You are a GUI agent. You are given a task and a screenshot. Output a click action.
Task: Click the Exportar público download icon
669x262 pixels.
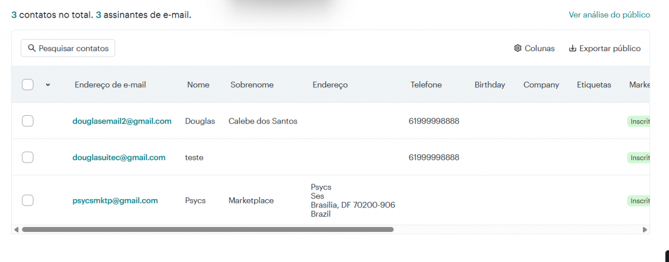[572, 48]
